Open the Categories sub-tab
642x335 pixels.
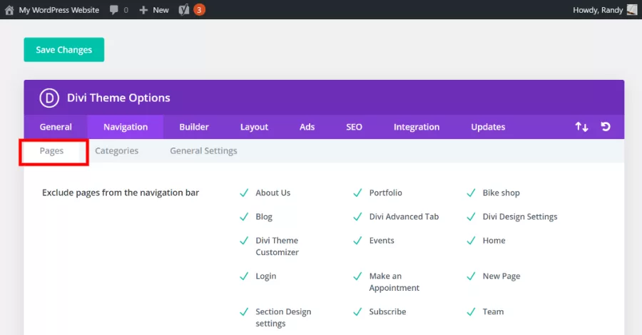(117, 151)
